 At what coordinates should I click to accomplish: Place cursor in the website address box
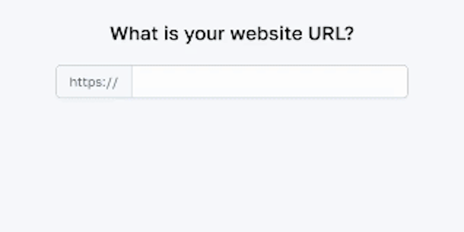[x=270, y=82]
